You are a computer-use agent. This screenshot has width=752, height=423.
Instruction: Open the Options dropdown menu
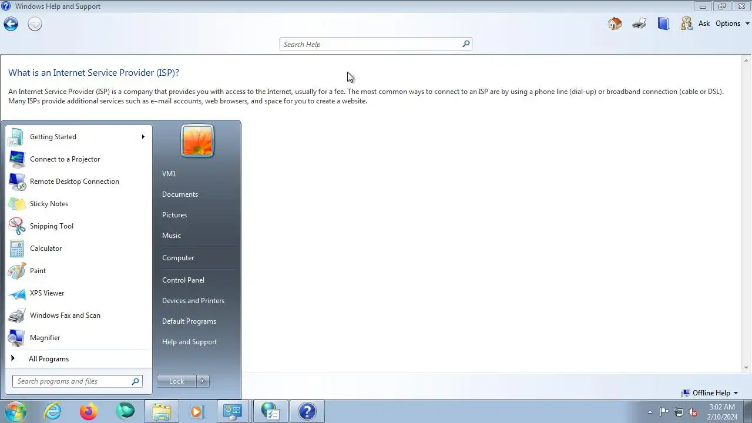[x=733, y=23]
